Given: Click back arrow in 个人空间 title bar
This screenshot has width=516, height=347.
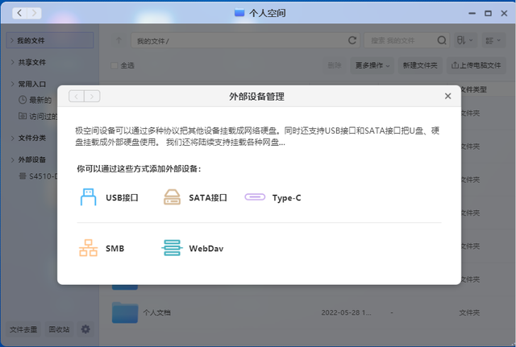Looking at the screenshot, I should pyautogui.click(x=19, y=13).
